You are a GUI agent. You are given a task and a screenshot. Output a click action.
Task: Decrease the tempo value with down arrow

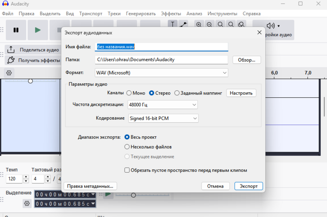tap(26, 181)
